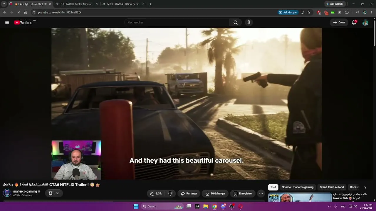Open Discord from the taskbar

point(223,206)
